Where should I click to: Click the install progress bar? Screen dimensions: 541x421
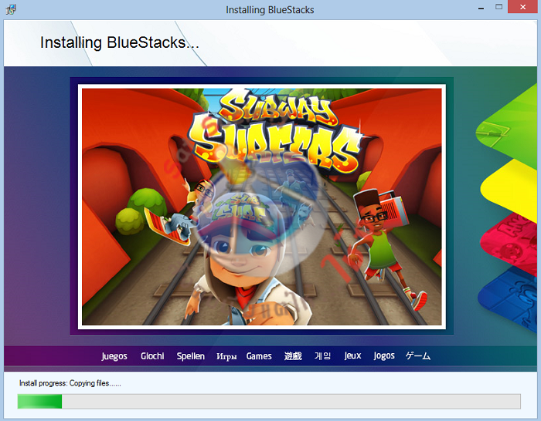269,402
